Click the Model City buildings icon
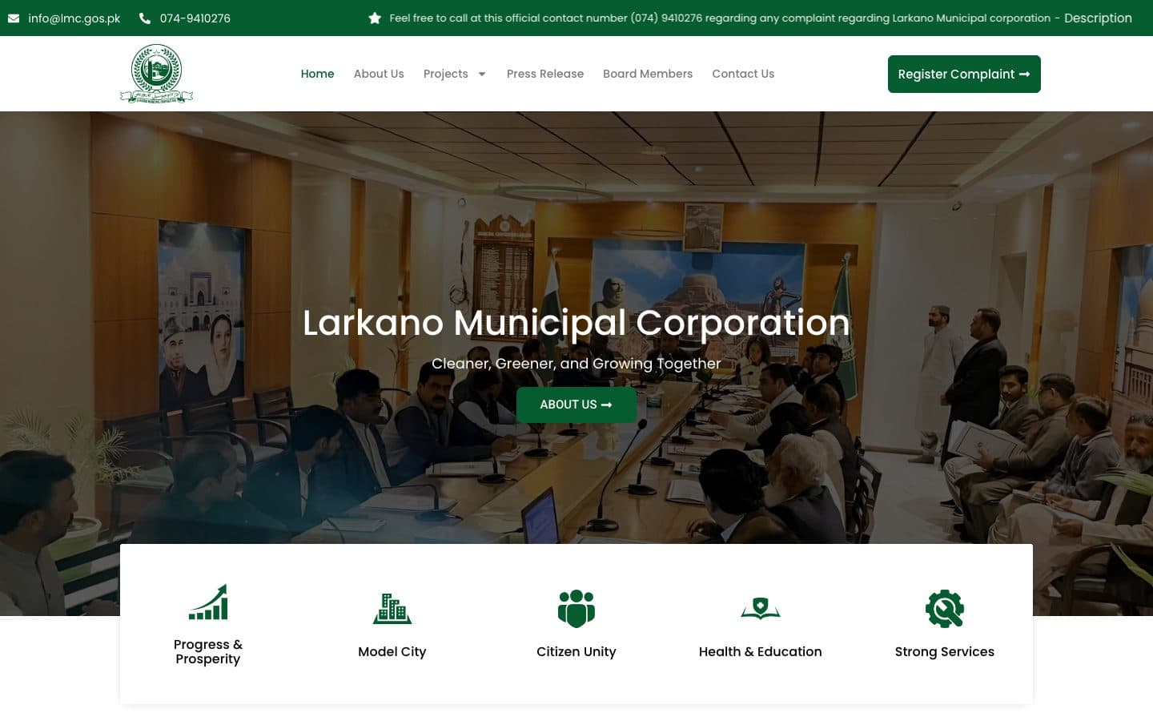This screenshot has height=721, width=1153. click(x=392, y=609)
